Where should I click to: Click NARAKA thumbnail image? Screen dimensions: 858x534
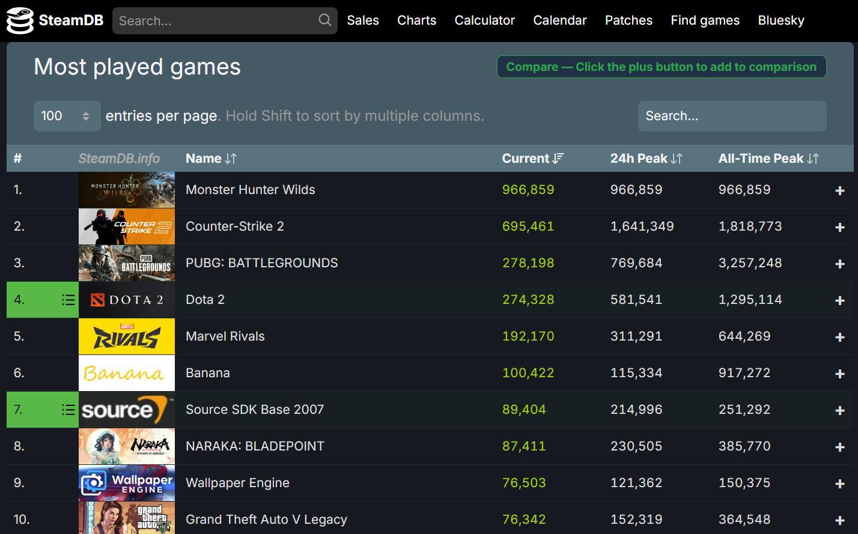[127, 446]
